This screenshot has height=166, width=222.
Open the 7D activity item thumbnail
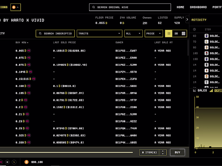point(206,42)
